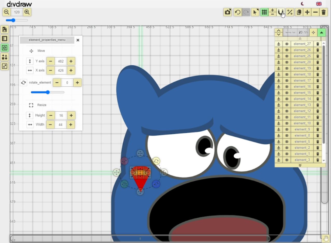The image size is (331, 243).
Task: Toggle visibility of element_3
Action: pos(287,160)
